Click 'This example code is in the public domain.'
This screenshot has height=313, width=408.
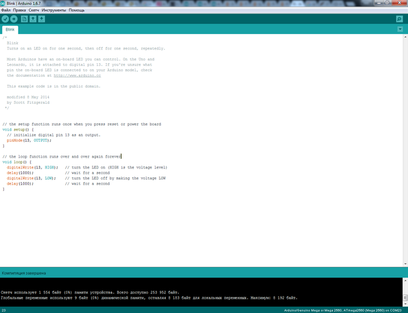click(x=53, y=86)
